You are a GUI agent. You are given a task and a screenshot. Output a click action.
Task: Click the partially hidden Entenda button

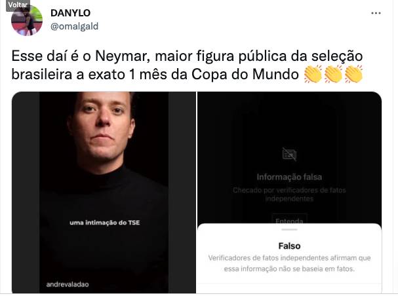(x=289, y=219)
